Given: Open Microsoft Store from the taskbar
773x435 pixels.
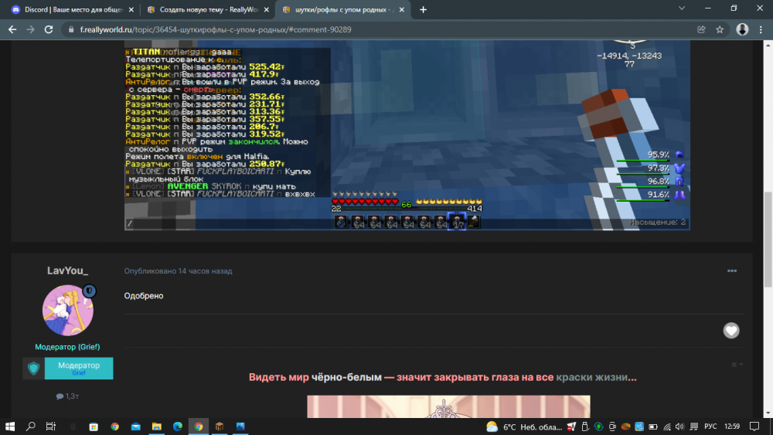Looking at the screenshot, I should pyautogui.click(x=94, y=427).
